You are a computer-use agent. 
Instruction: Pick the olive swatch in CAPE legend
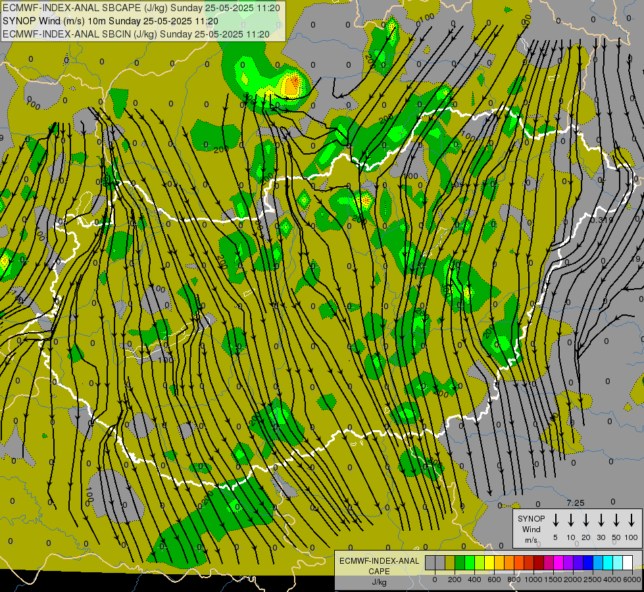pos(450,562)
